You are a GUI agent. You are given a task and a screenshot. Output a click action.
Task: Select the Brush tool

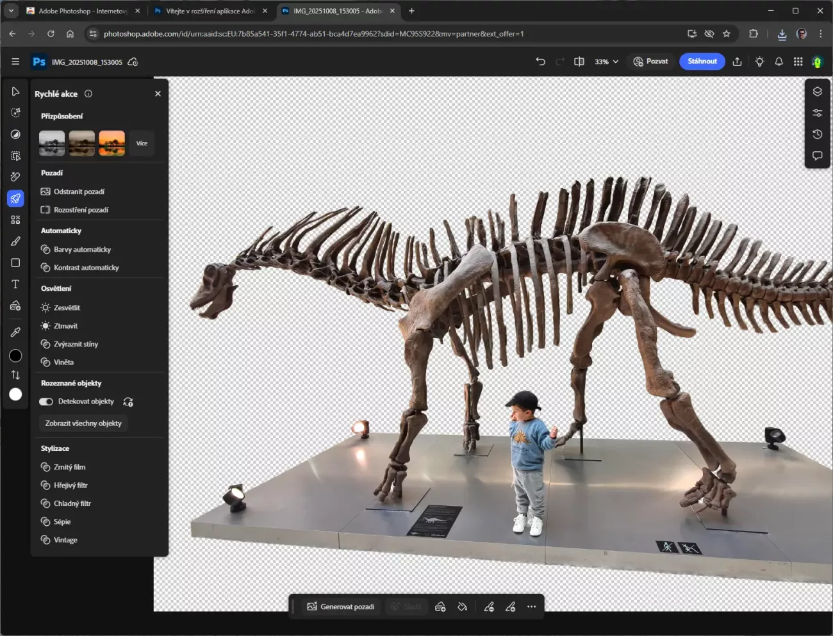tap(15, 241)
